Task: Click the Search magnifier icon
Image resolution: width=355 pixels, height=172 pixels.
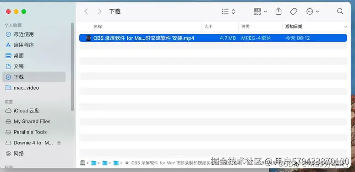Action: click(x=340, y=11)
